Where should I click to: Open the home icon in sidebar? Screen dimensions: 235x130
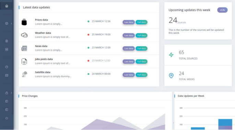coord(7,6)
